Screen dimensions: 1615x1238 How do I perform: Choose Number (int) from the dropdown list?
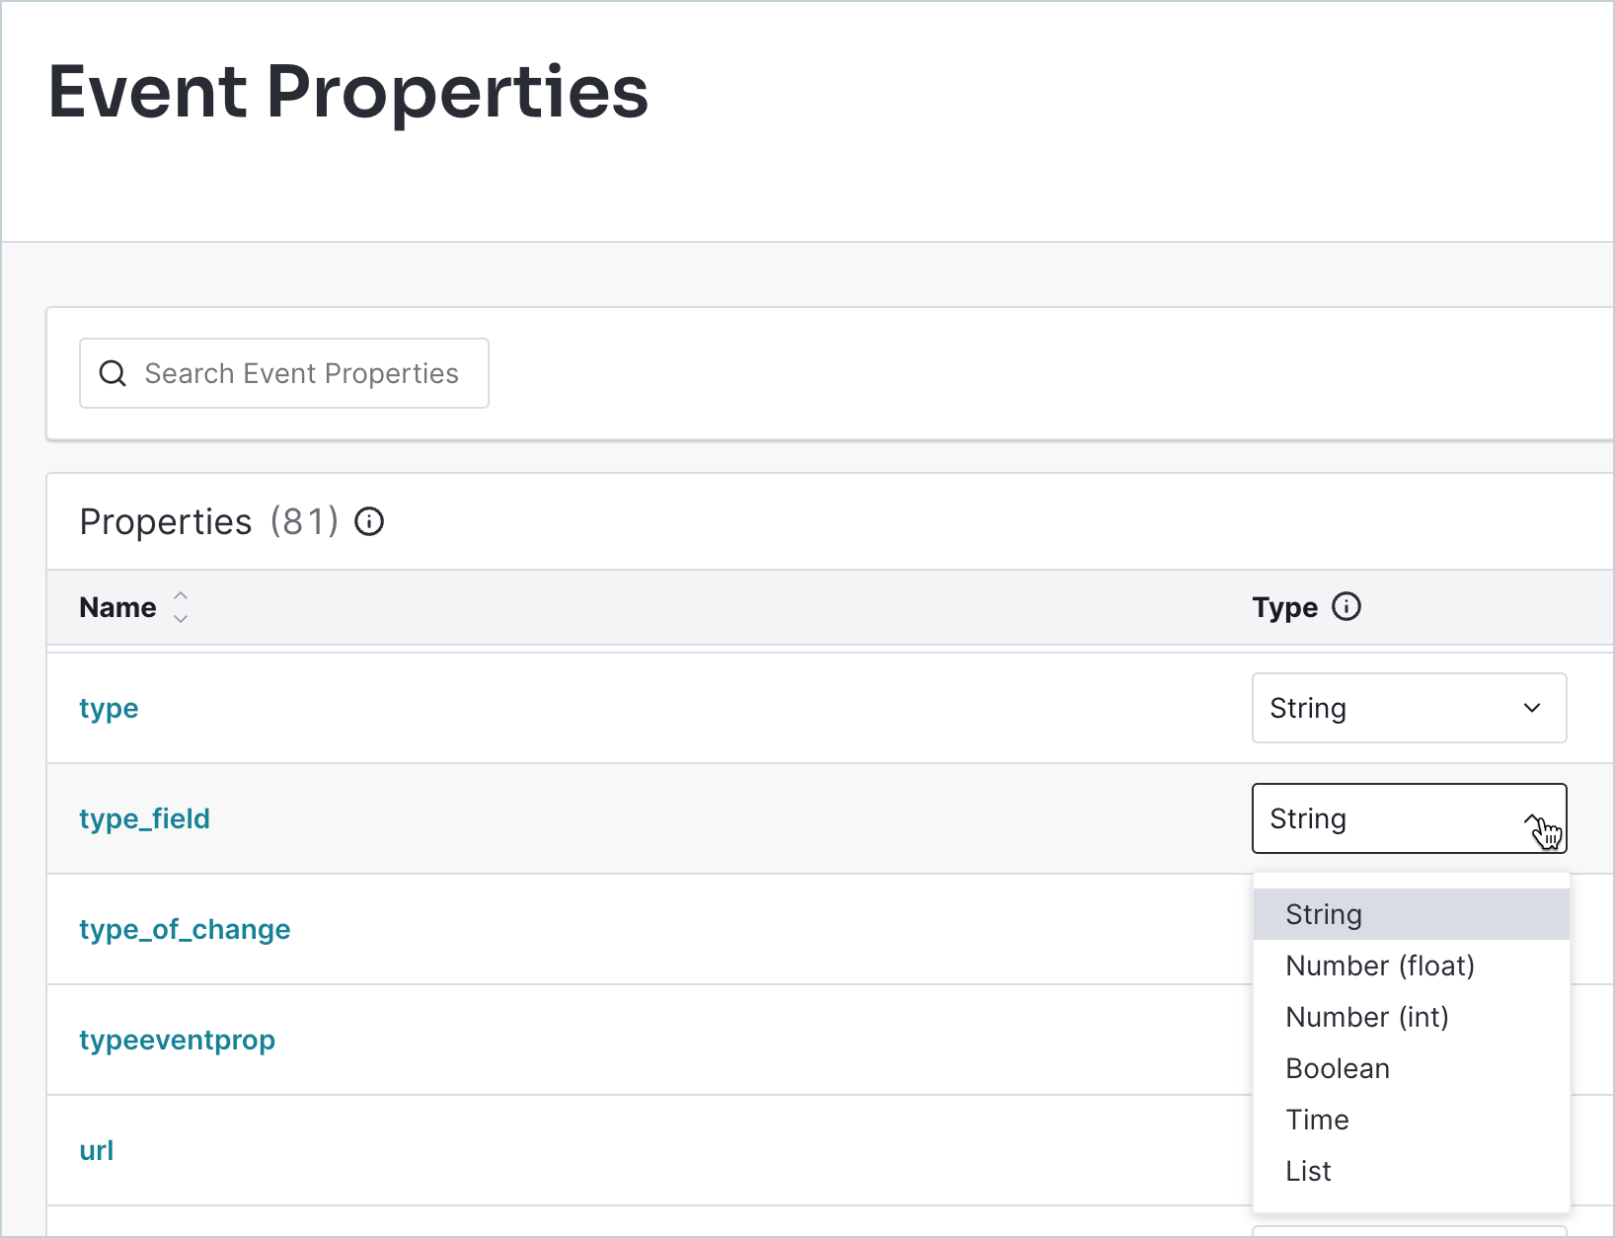click(1367, 1017)
